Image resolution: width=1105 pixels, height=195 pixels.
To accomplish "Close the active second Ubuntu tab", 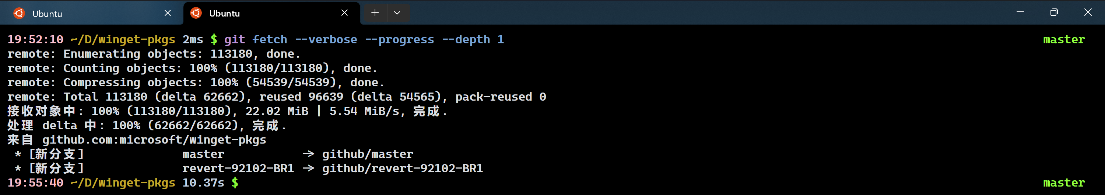I will 344,13.
